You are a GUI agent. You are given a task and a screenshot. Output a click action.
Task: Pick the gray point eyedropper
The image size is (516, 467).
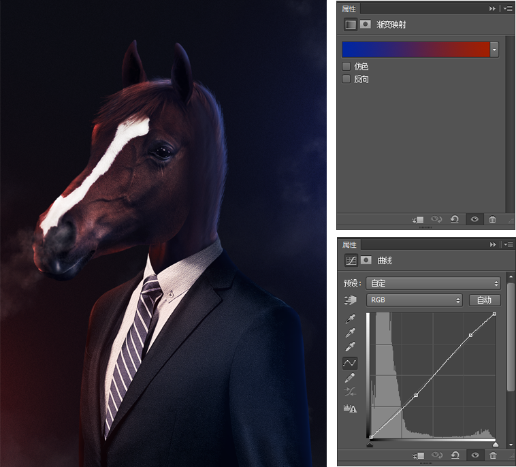pyautogui.click(x=350, y=333)
